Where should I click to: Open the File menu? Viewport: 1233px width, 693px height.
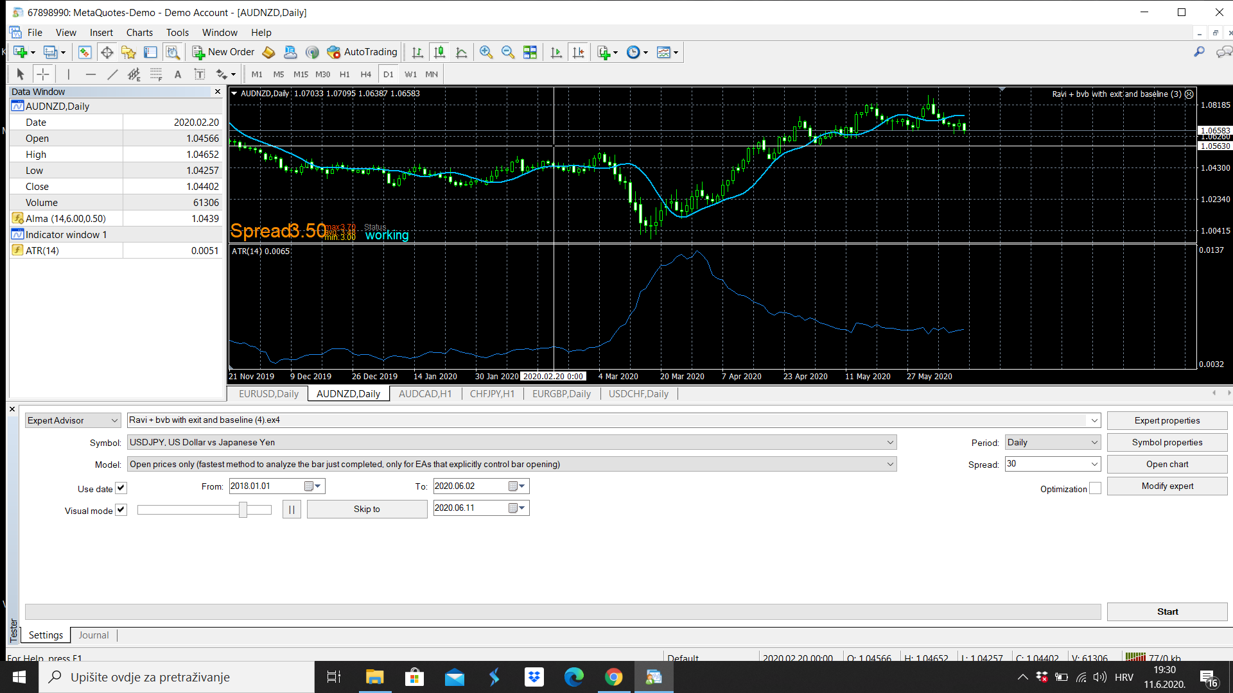[x=35, y=33]
